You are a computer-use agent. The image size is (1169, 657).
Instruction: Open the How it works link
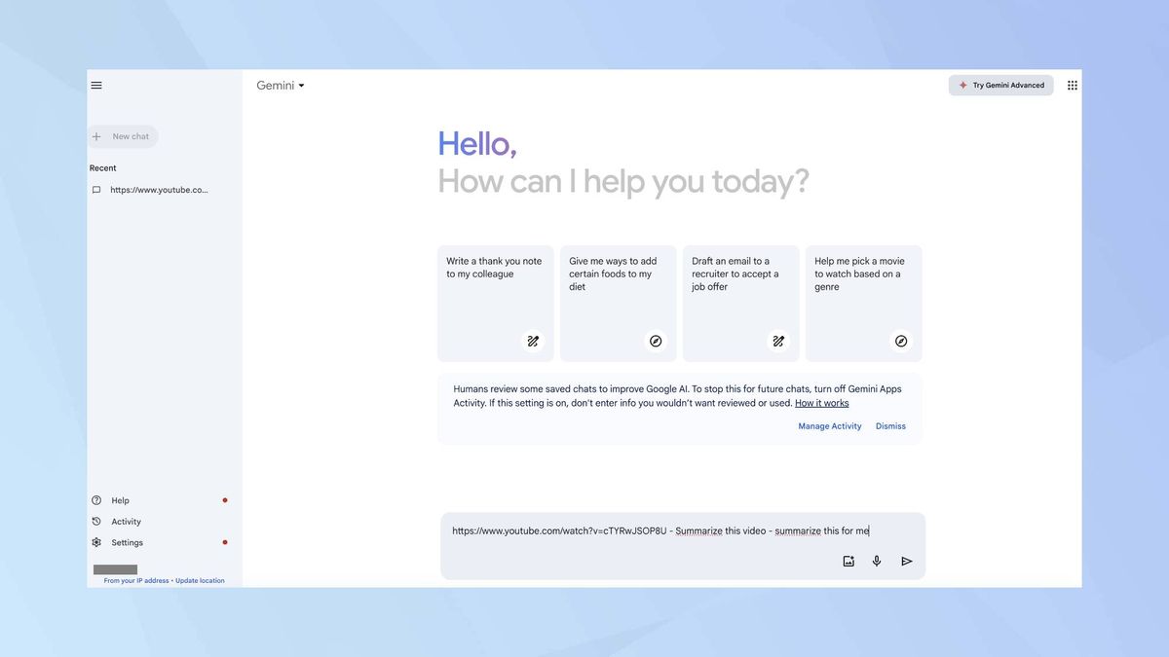[x=821, y=402]
